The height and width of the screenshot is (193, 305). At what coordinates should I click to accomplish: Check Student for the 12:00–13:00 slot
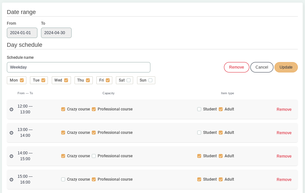[199, 109]
